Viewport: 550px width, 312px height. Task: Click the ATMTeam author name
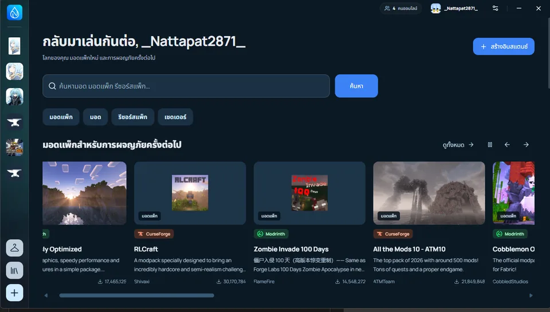click(384, 282)
